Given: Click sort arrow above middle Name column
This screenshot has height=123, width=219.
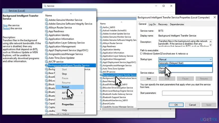Looking at the screenshot, I should 121,22.
